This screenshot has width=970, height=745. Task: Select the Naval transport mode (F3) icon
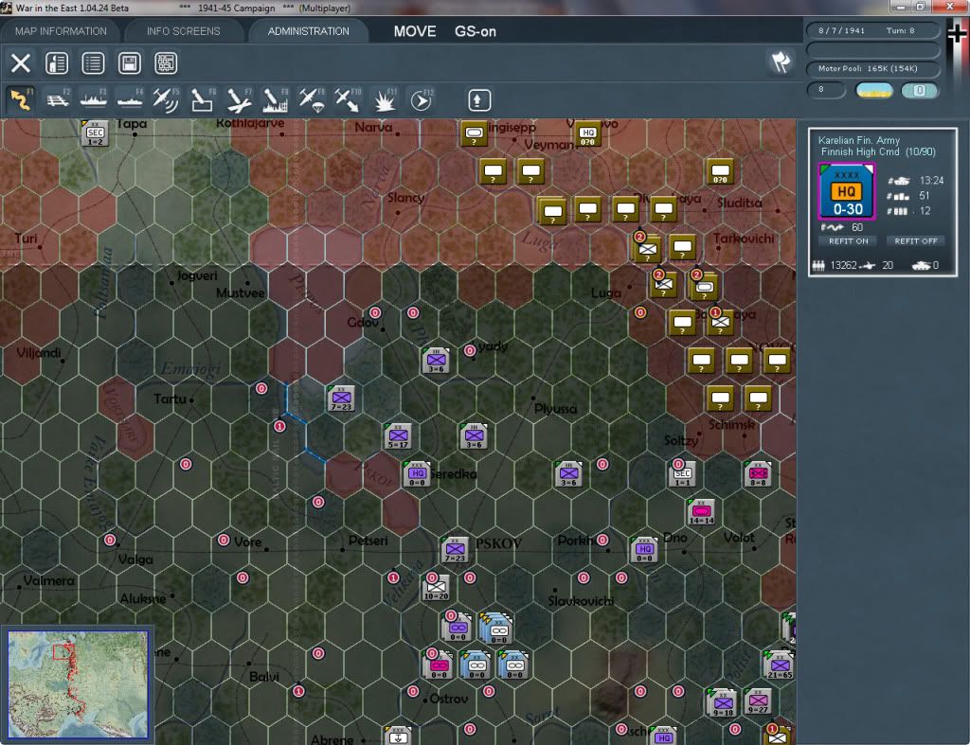[94, 99]
